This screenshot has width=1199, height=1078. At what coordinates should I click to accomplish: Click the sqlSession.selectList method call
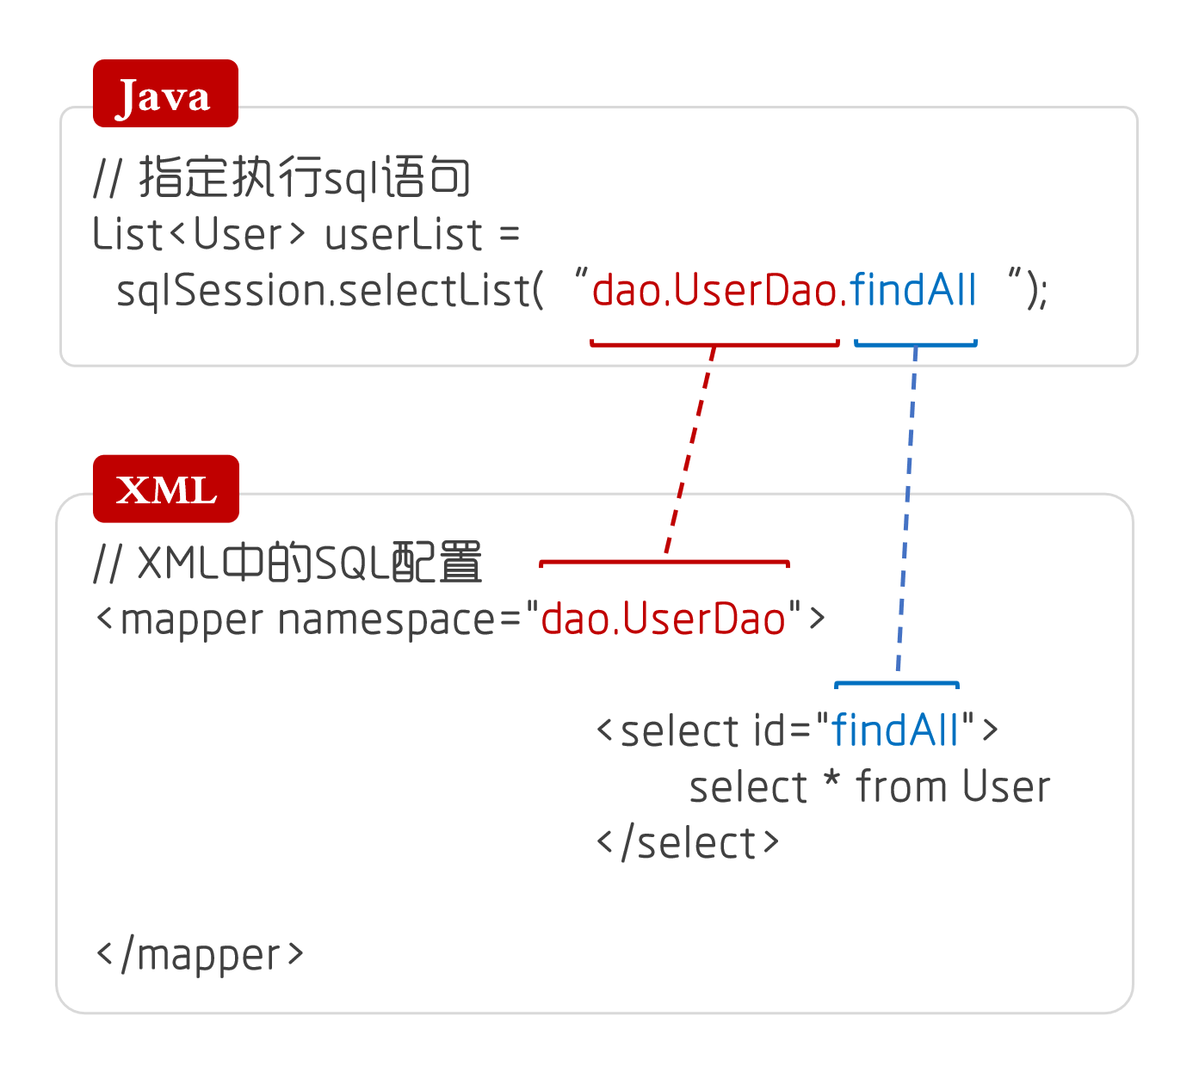click(336, 293)
